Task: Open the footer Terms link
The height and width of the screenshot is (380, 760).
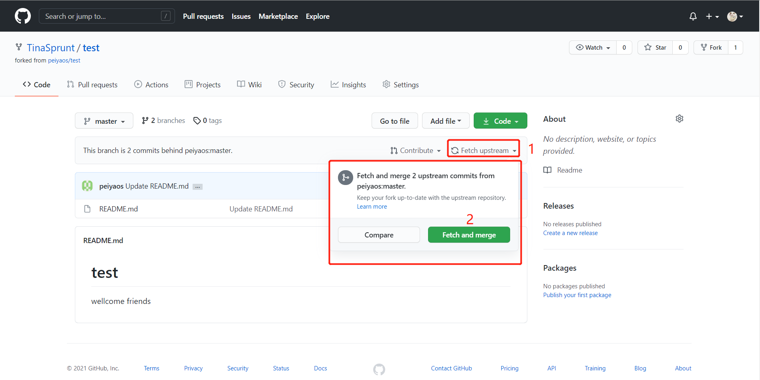Action: coord(152,368)
